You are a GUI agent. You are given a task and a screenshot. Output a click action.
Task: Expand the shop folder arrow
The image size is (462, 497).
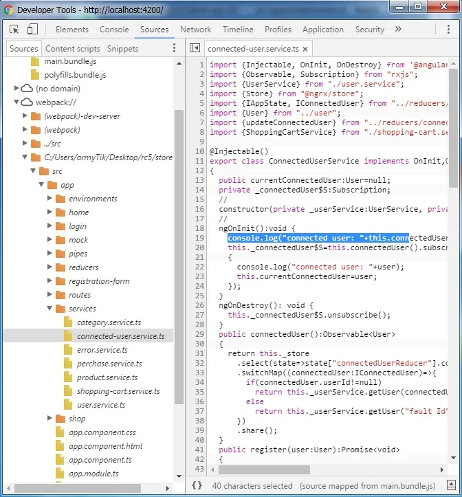[x=49, y=418]
